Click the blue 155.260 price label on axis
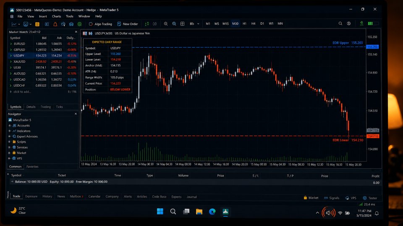 (372, 47)
